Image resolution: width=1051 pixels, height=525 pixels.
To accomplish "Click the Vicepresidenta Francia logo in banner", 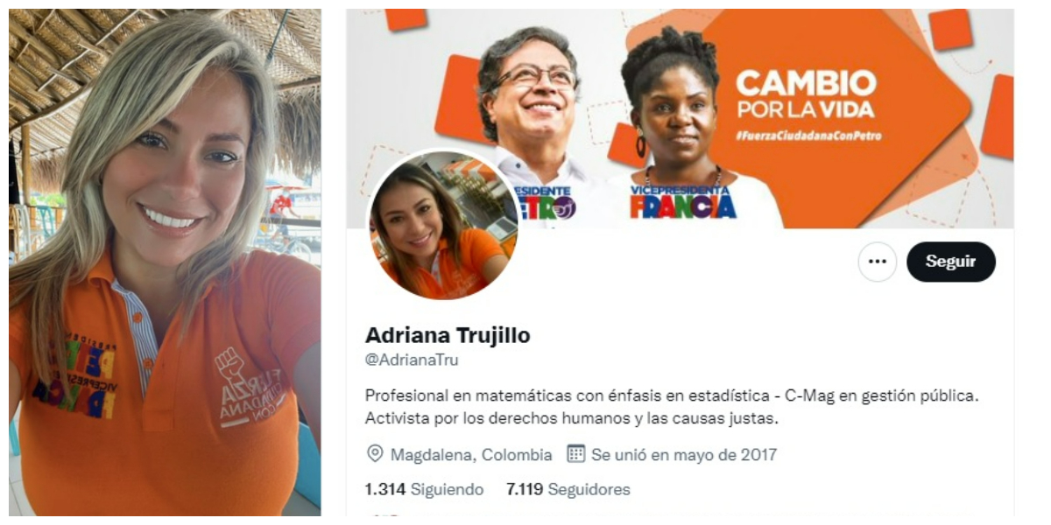I will (683, 202).
